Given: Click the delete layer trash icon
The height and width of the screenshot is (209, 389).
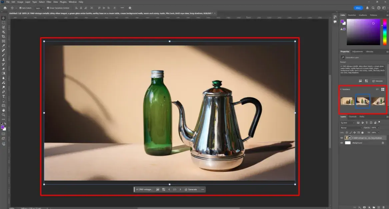Looking at the screenshot, I should point(384,207).
